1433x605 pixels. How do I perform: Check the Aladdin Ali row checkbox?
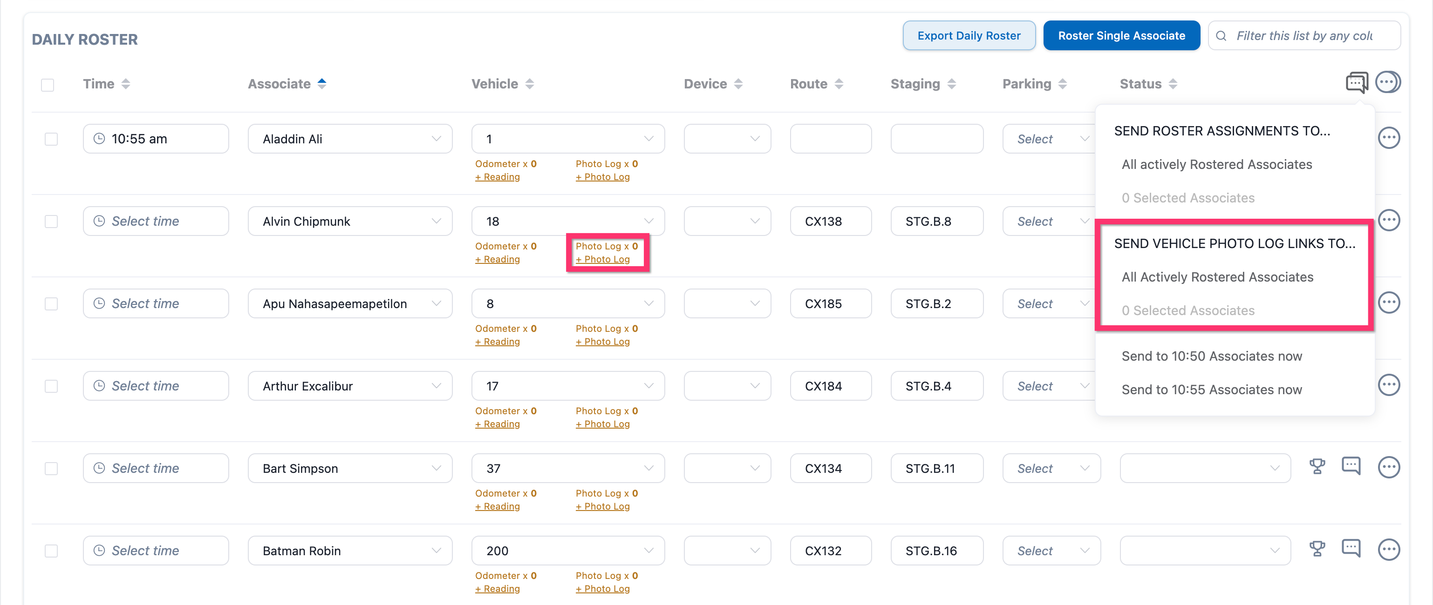51,139
